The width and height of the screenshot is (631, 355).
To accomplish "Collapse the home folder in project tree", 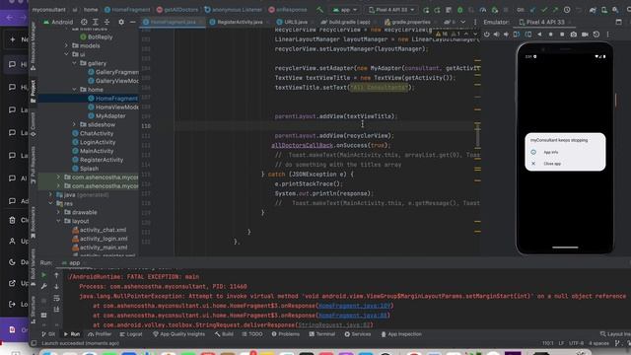I will (75, 90).
